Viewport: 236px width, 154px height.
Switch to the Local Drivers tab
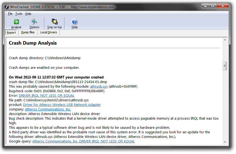(x=49, y=33)
